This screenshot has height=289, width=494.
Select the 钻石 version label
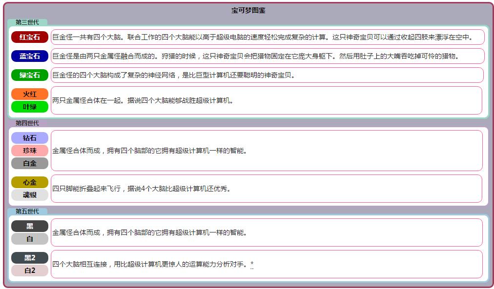pos(30,138)
